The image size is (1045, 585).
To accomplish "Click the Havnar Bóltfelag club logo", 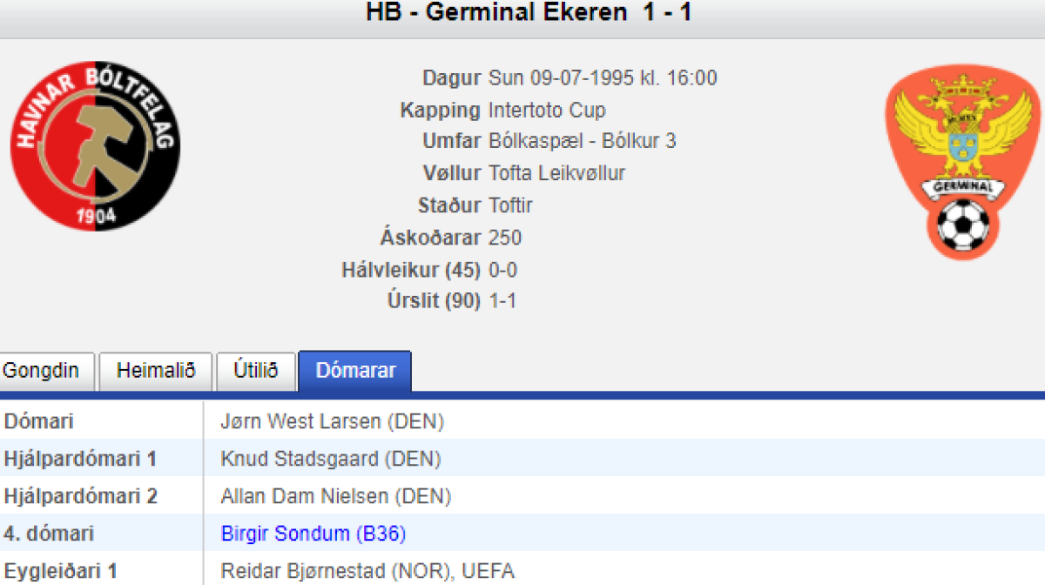I will 96,145.
